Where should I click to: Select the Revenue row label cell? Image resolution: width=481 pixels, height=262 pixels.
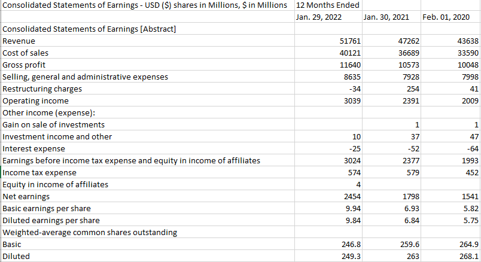tap(19, 41)
